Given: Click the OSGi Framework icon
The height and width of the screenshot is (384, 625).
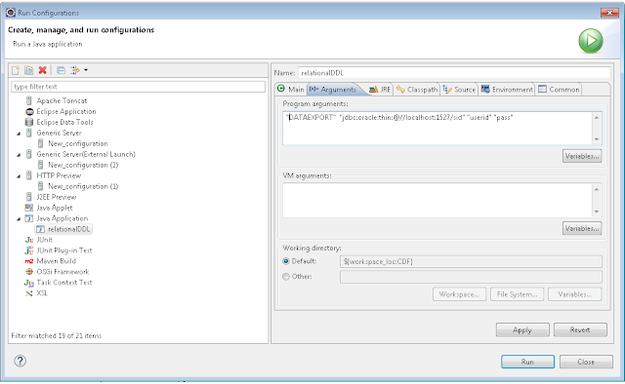Looking at the screenshot, I should [x=29, y=272].
